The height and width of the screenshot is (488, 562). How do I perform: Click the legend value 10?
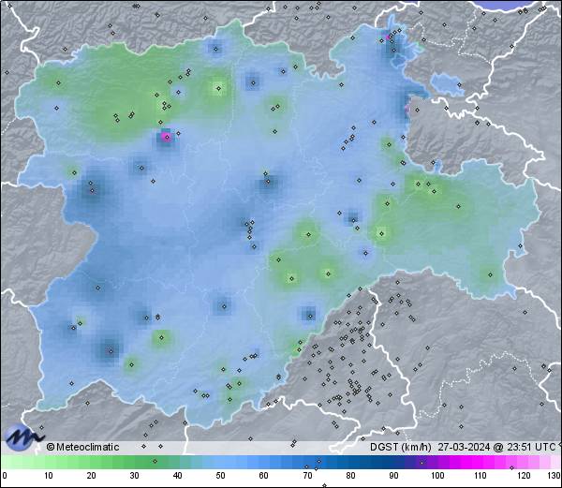(48, 476)
